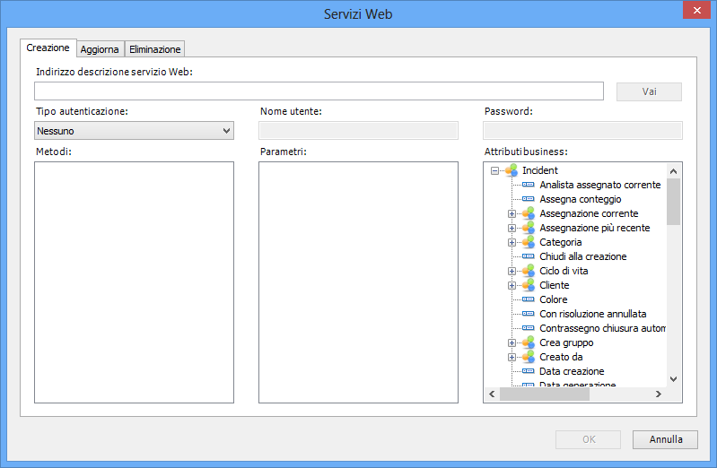Viewport: 717px width, 468px height.
Task: Collapse the Incident tree node
Action: pos(494,170)
